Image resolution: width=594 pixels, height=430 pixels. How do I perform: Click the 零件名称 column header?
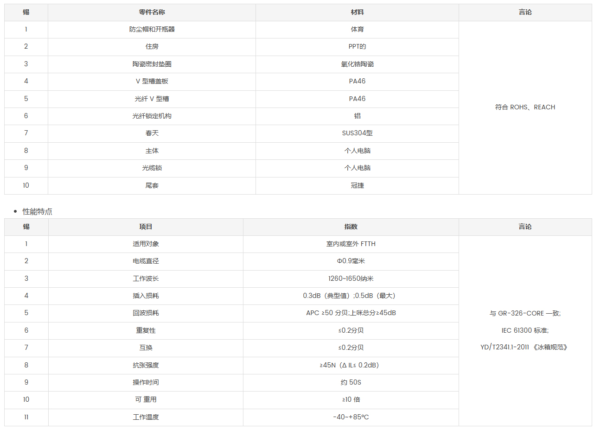(x=152, y=13)
